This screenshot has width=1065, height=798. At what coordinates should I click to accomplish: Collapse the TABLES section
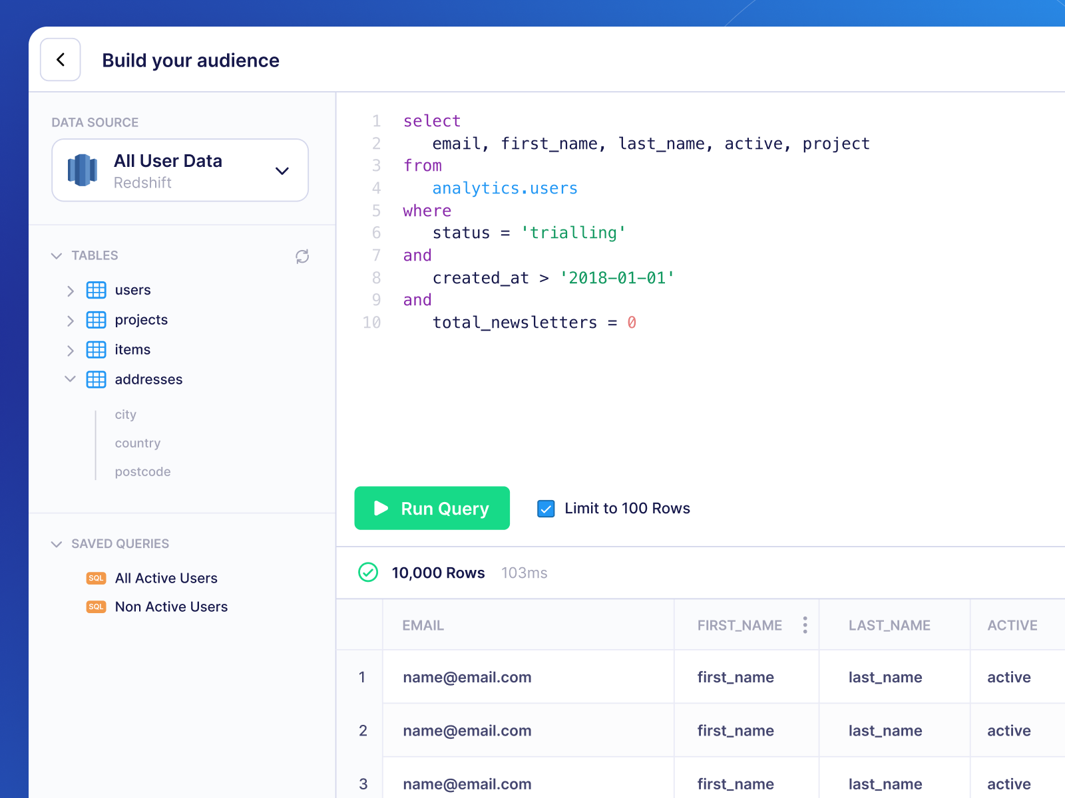coord(57,255)
